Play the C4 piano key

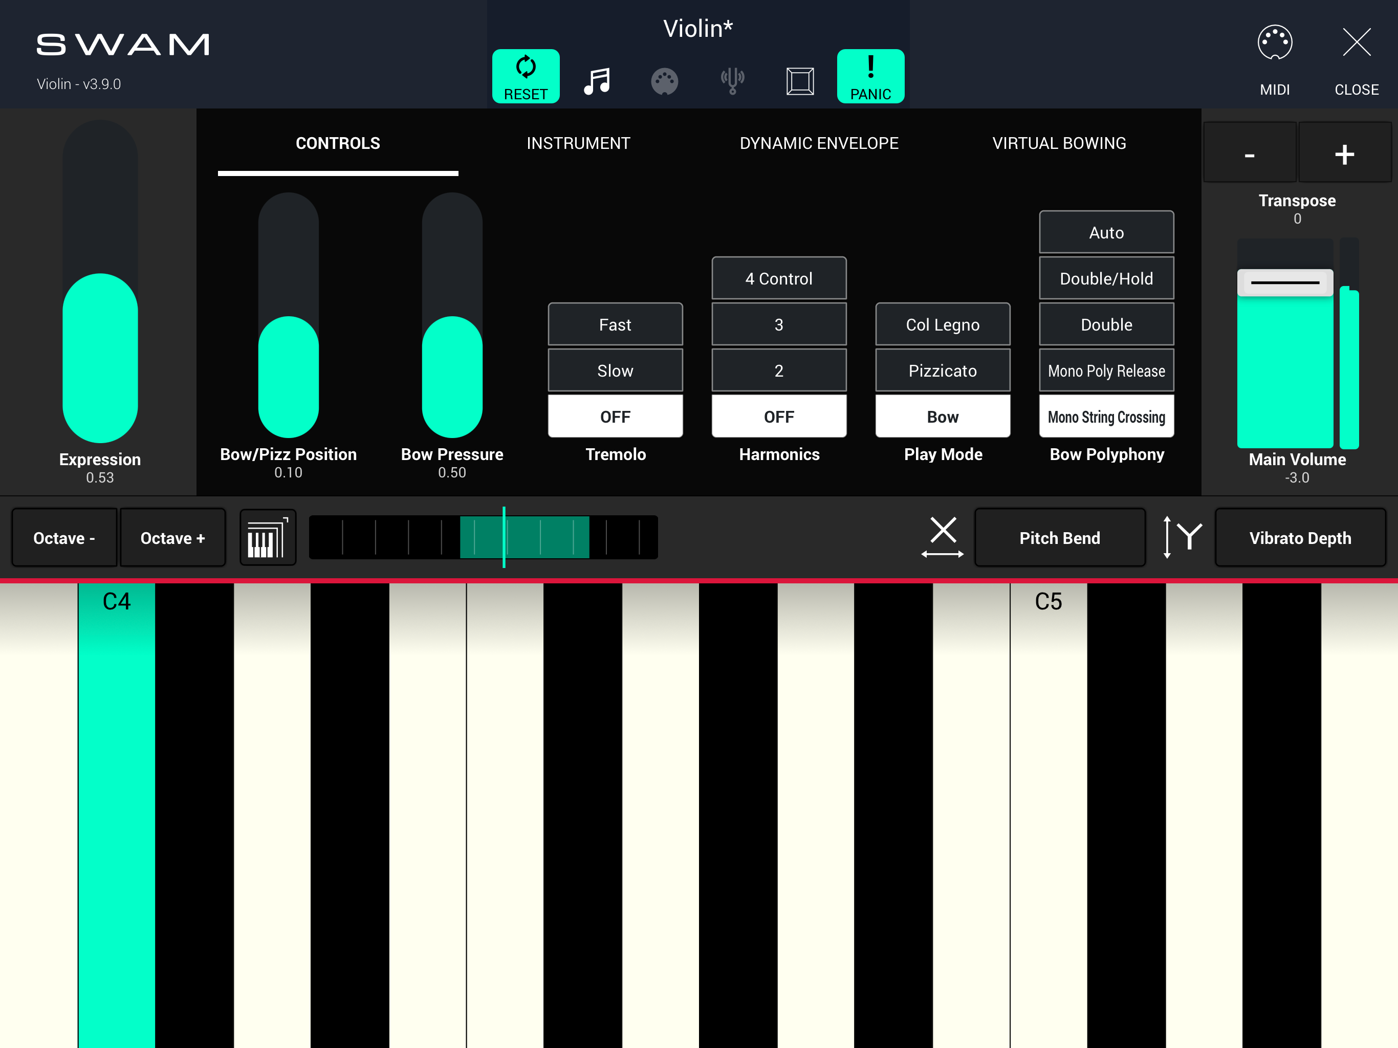coord(116,815)
